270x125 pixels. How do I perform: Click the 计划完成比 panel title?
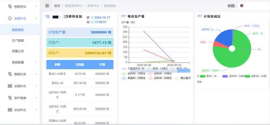tap(212, 17)
